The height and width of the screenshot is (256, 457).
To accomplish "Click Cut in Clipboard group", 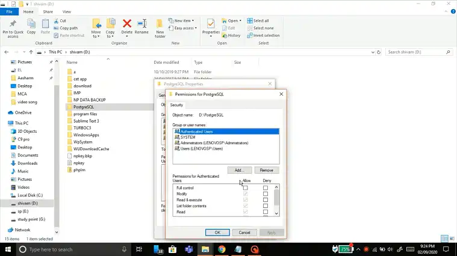I will (60, 20).
